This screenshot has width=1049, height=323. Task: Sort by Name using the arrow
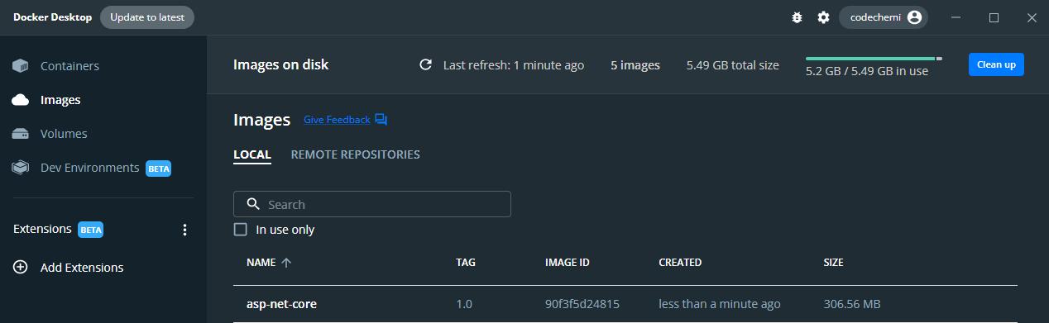click(x=286, y=263)
